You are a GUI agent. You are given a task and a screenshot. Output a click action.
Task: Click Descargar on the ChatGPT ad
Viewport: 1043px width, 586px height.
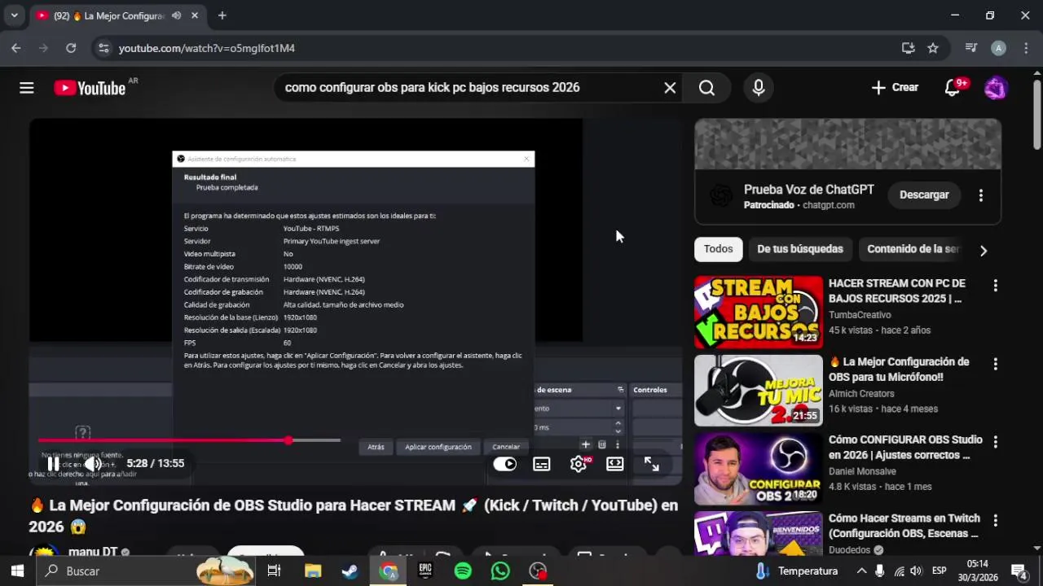[924, 195]
